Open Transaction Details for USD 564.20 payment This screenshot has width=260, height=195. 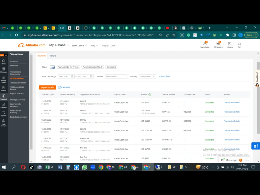click(x=232, y=121)
